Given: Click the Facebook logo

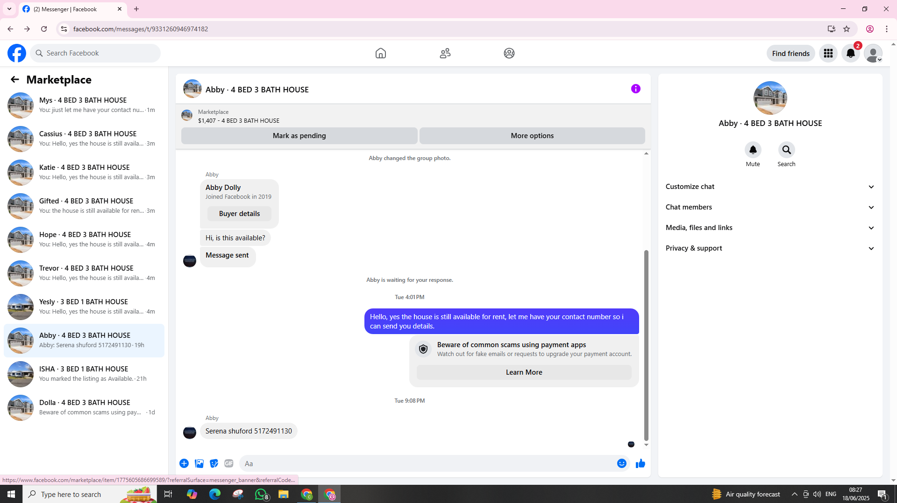Looking at the screenshot, I should pyautogui.click(x=17, y=53).
